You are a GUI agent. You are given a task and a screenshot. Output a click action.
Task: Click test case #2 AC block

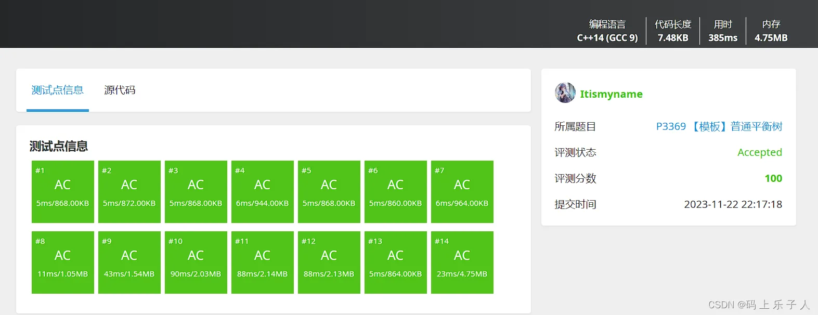[x=129, y=191]
